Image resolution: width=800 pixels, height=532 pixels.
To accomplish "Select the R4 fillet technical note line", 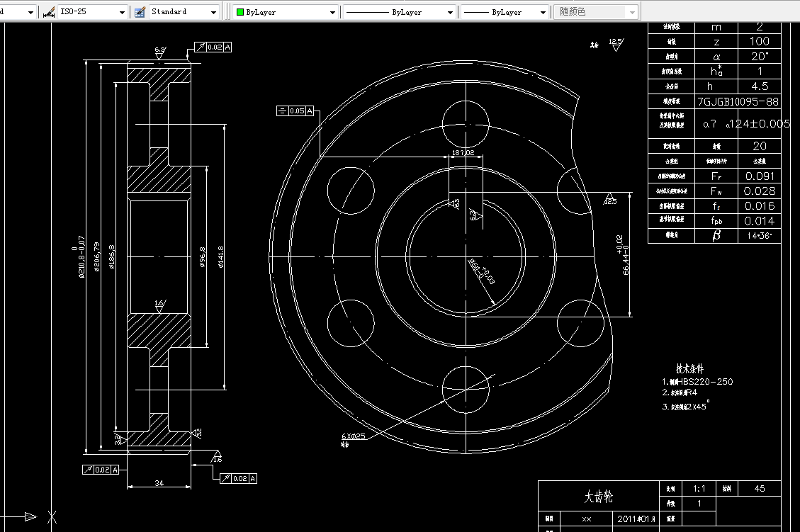I will tap(680, 392).
